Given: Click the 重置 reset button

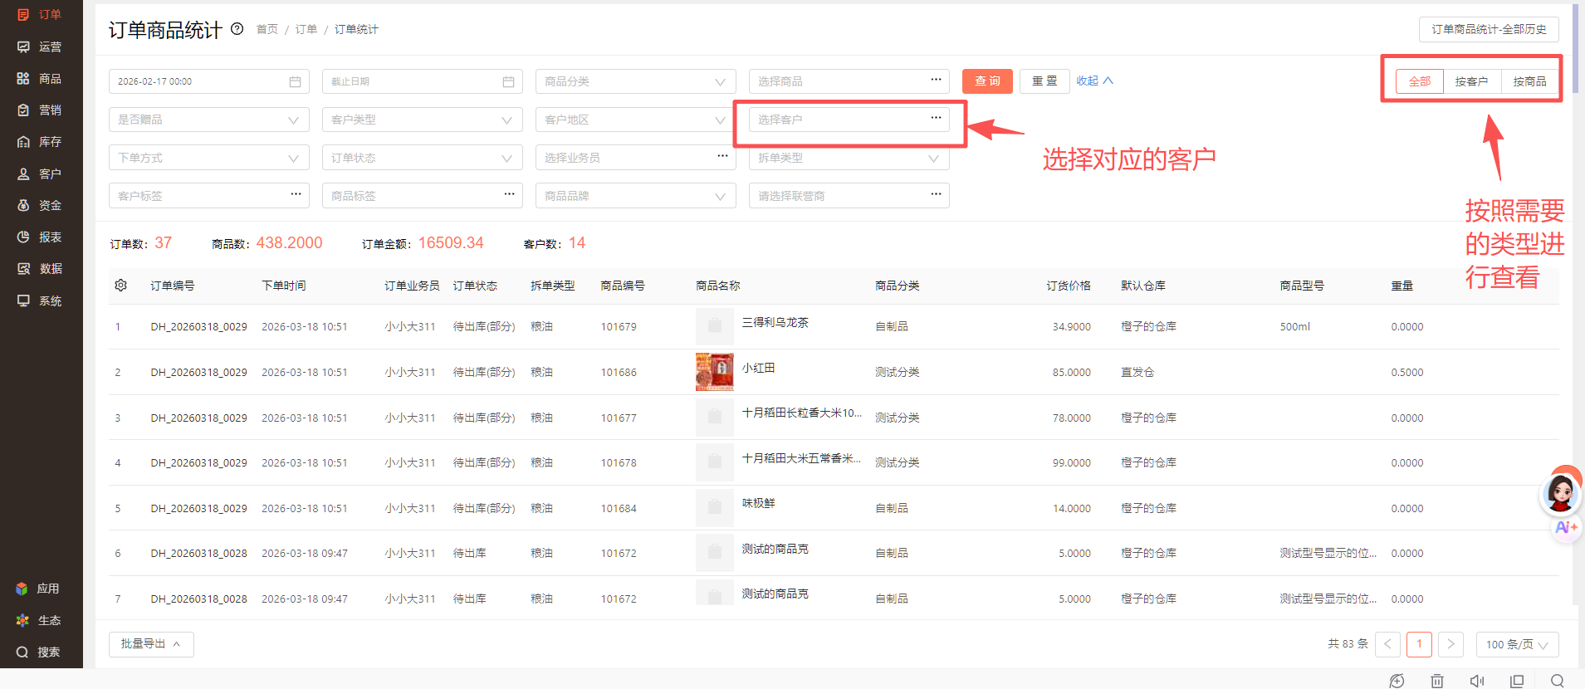Looking at the screenshot, I should (x=1044, y=81).
